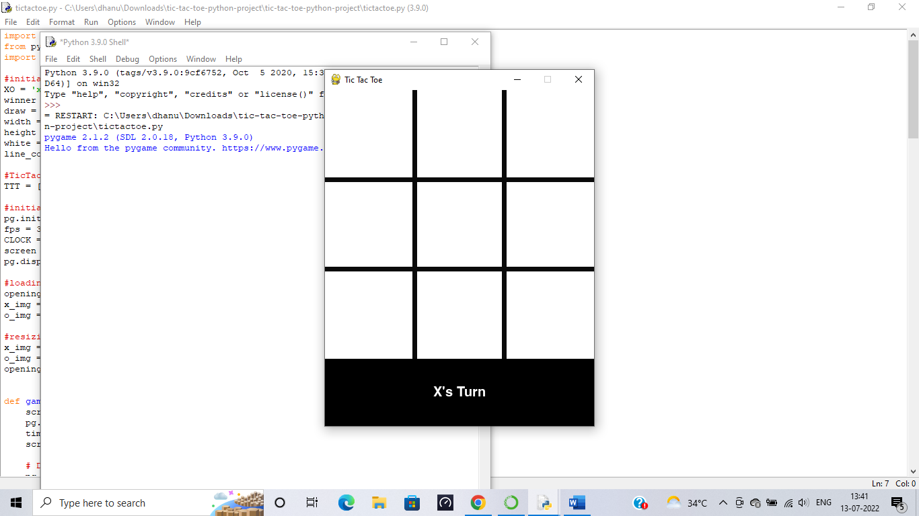Switch to Python IDLE taskbar icon
The height and width of the screenshot is (516, 919).
pyautogui.click(x=544, y=503)
